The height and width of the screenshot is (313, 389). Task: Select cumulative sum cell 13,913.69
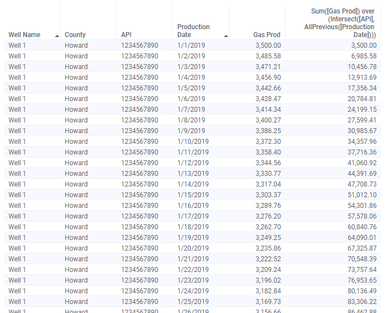click(362, 77)
